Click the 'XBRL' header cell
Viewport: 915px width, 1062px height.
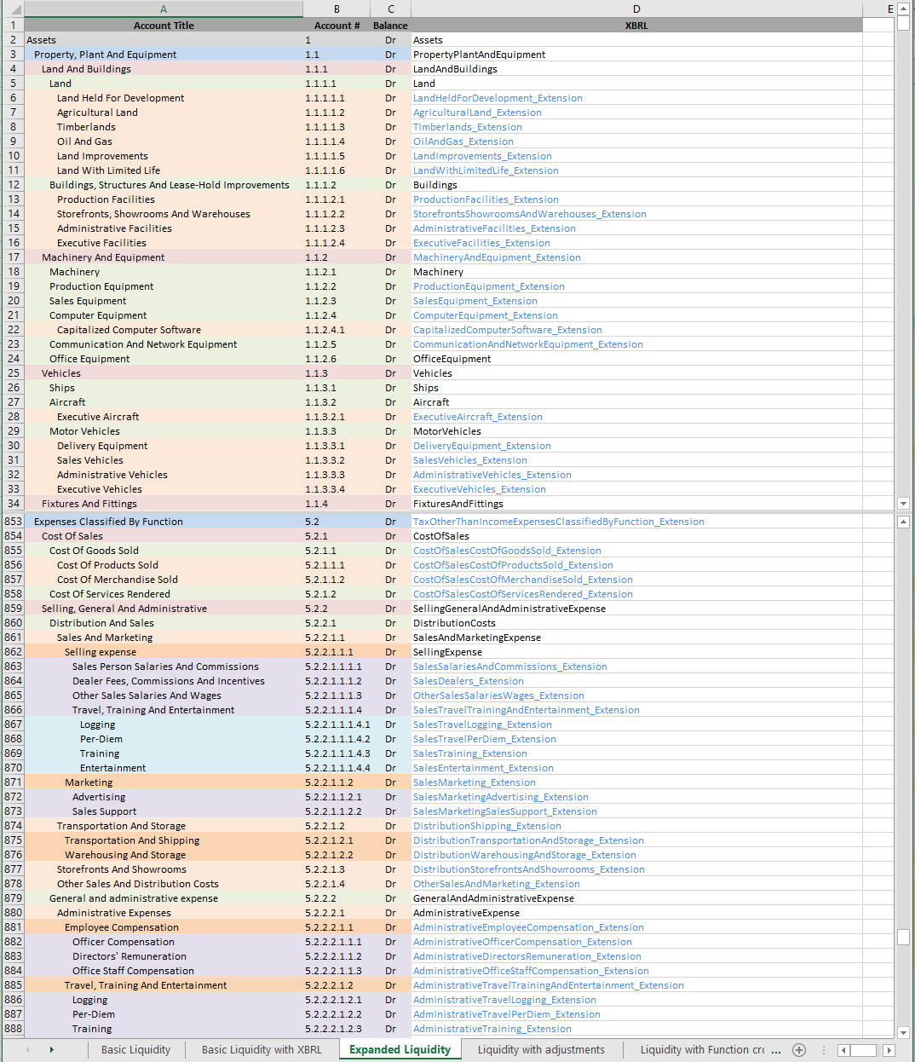636,26
